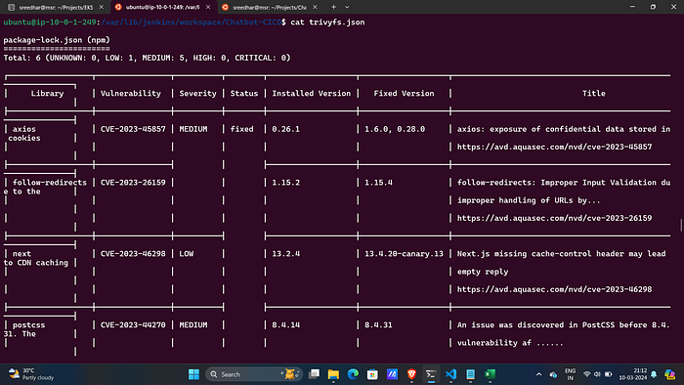Viewport: 684px width, 385px height.
Task: Open volume control in system tray
Action: point(597,374)
